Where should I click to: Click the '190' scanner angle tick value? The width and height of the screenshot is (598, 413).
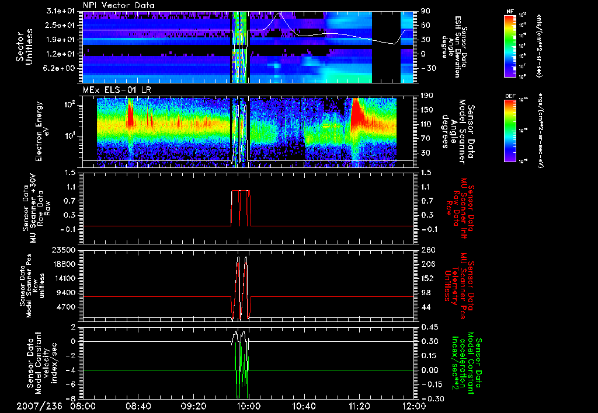click(x=428, y=96)
